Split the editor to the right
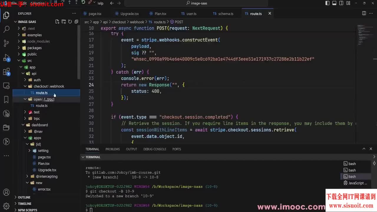 364,14
